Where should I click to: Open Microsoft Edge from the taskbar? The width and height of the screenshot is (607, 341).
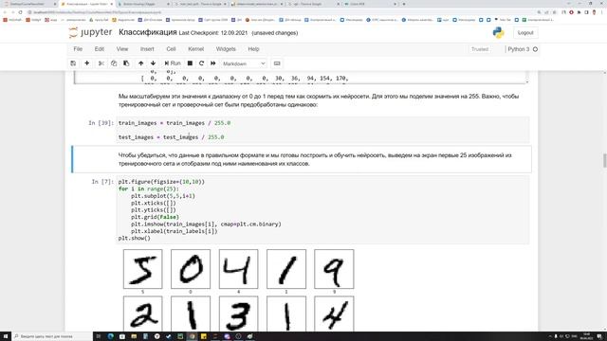click(x=111, y=336)
